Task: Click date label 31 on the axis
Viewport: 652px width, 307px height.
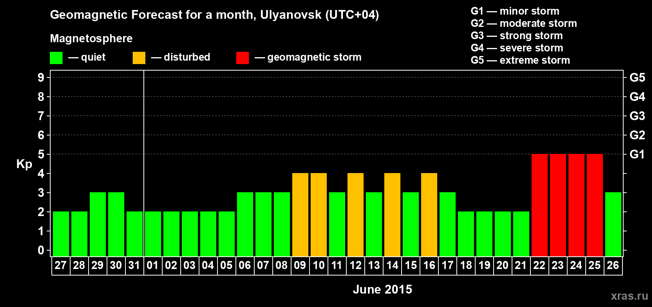Action: (134, 266)
